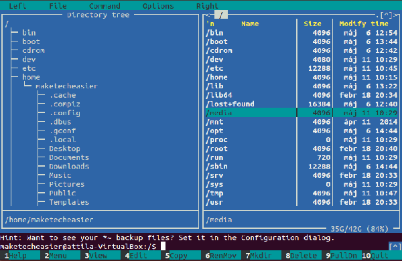Click the 4 Edit function key
402x261 pixels.
(x=141, y=256)
